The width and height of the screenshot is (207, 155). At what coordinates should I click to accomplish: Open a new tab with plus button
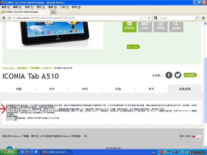(x=53, y=12)
